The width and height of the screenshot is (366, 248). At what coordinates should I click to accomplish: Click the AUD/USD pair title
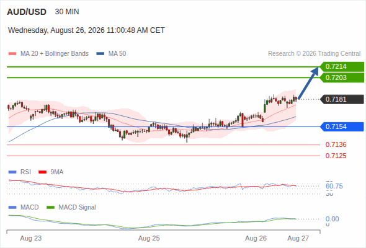pos(27,12)
